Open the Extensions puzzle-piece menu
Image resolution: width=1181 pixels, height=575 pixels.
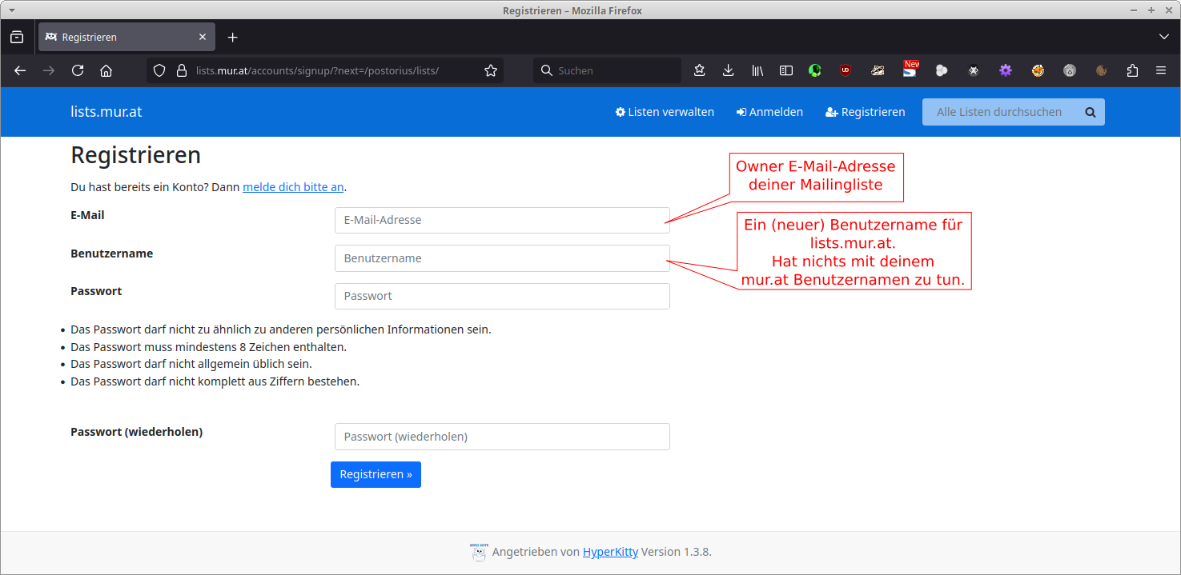tap(1132, 70)
